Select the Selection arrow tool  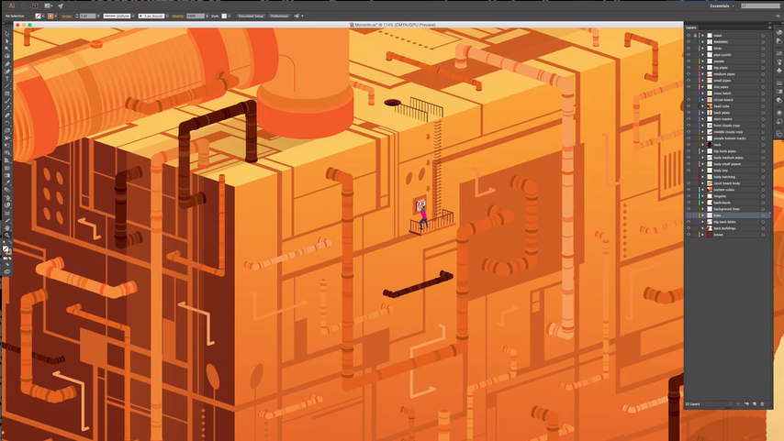pyautogui.click(x=7, y=33)
